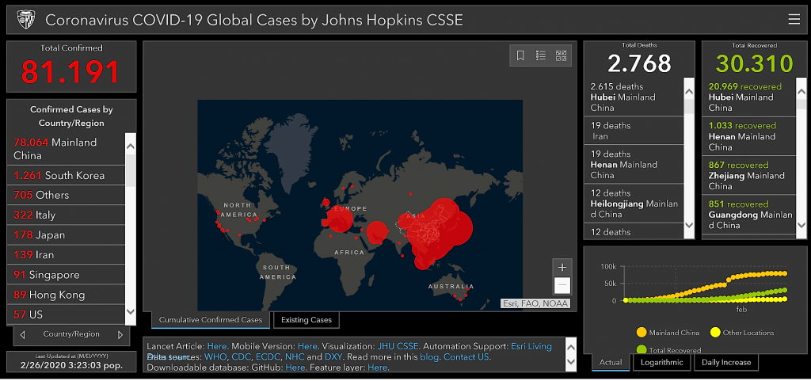The image size is (811, 381).
Task: Select Hong Kong row with 89 cases
Action: pos(66,295)
